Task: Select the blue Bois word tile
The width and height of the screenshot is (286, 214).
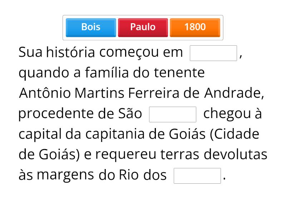Action: point(91,27)
